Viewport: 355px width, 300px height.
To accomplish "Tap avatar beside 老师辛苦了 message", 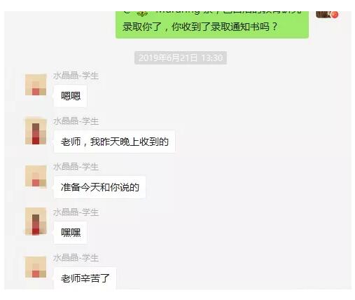I will (36, 267).
